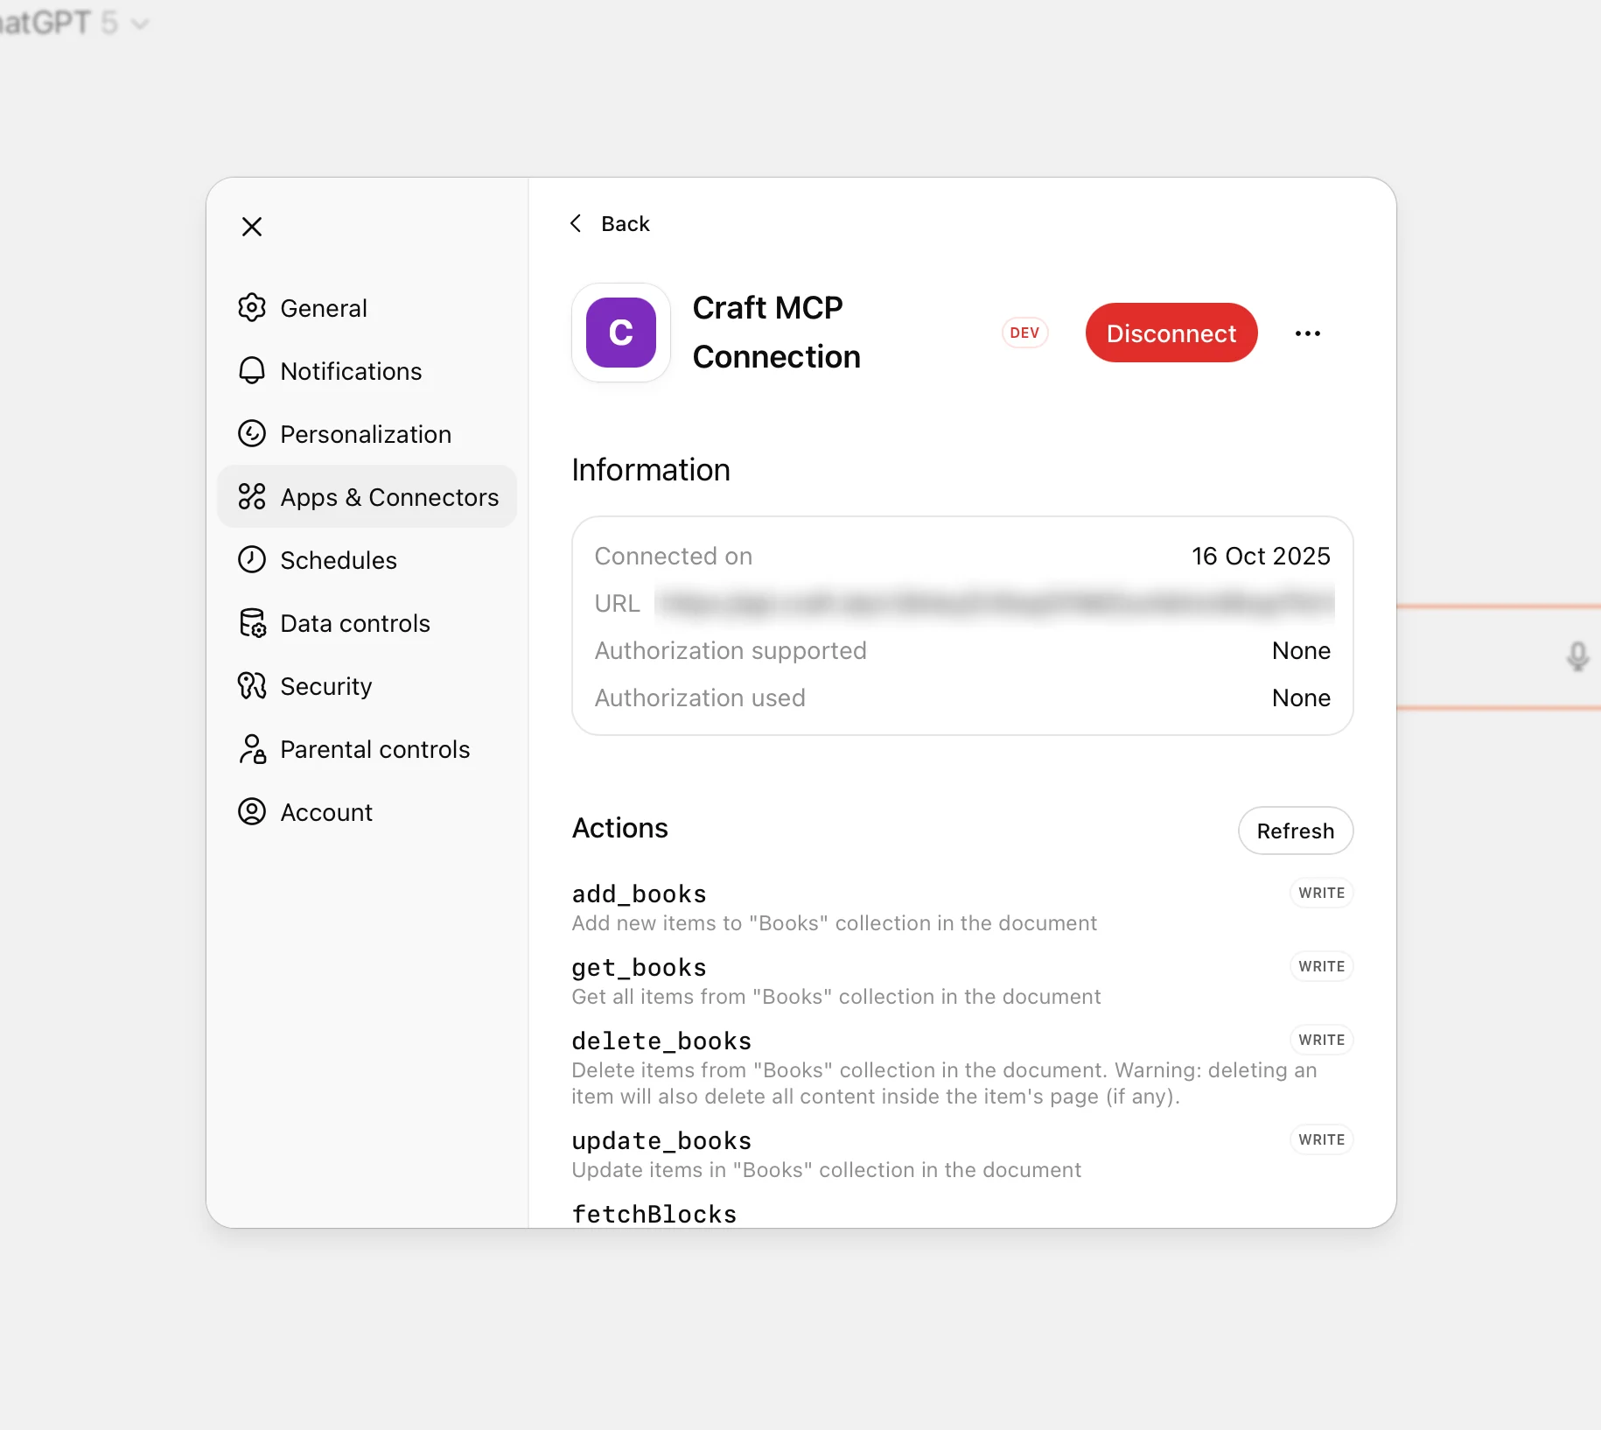The height and width of the screenshot is (1430, 1601).
Task: Refresh the Actions list
Action: [x=1296, y=831]
